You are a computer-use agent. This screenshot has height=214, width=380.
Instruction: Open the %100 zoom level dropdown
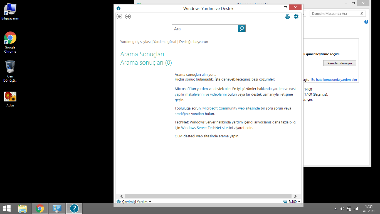click(295, 201)
